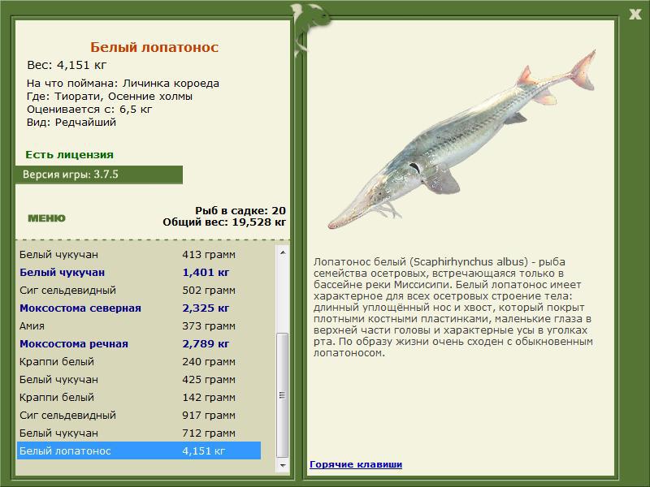The width and height of the screenshot is (650, 487).
Task: Click the fish list scrollbar thumb
Action: click(x=283, y=394)
